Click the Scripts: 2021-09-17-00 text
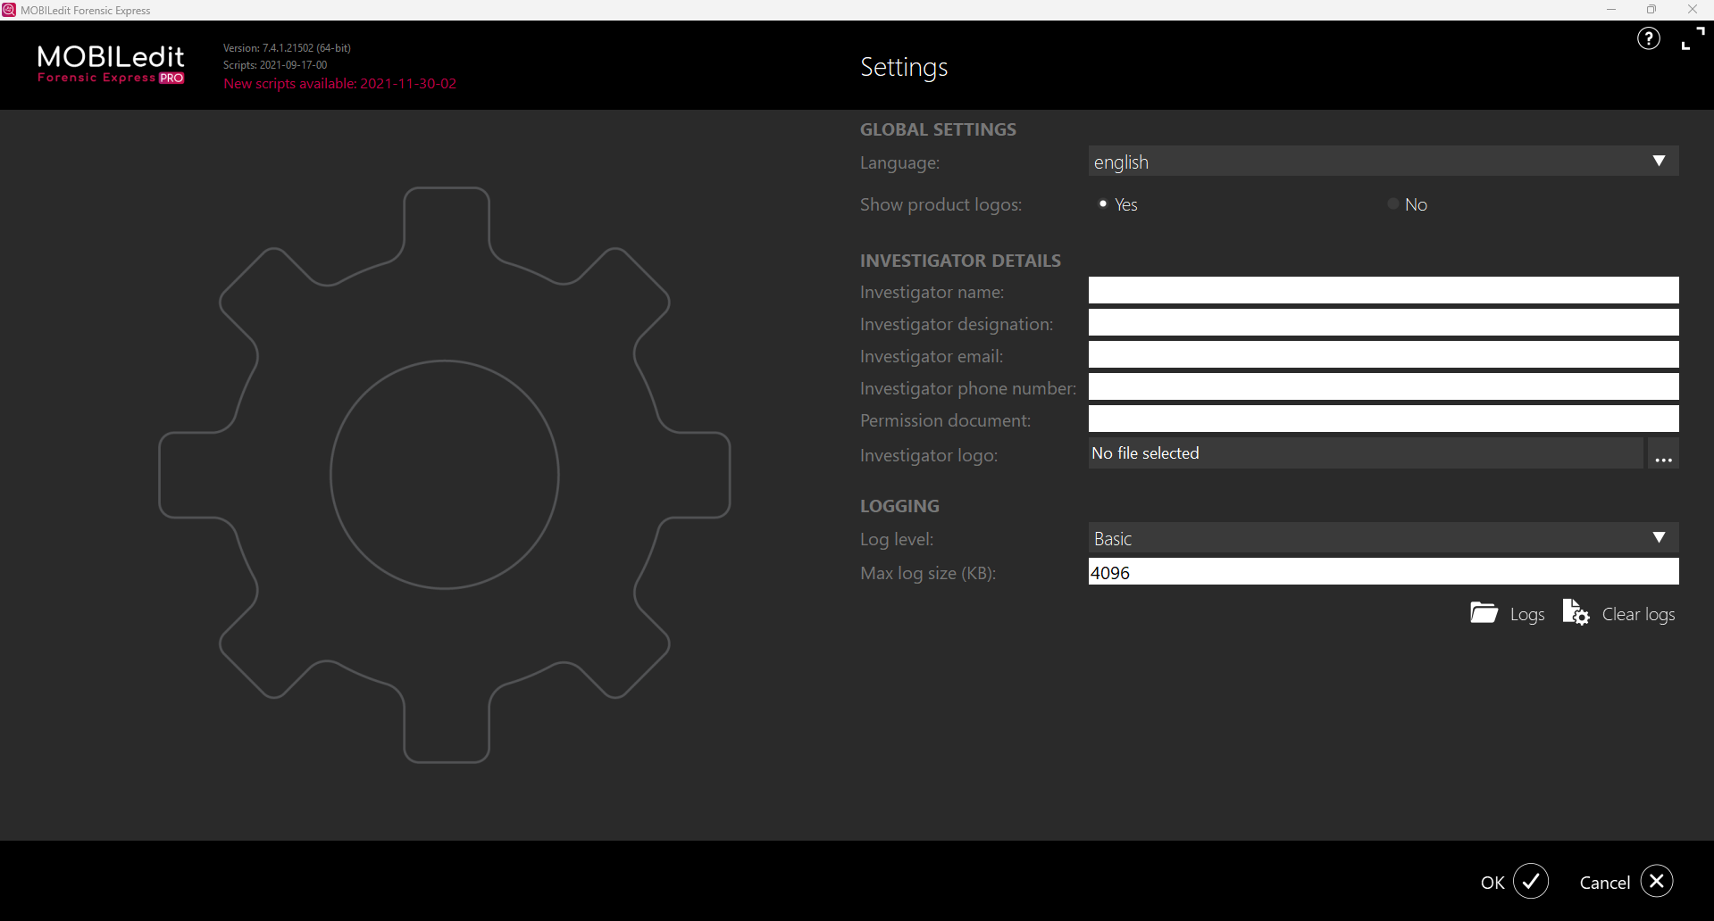This screenshot has width=1714, height=921. click(275, 65)
